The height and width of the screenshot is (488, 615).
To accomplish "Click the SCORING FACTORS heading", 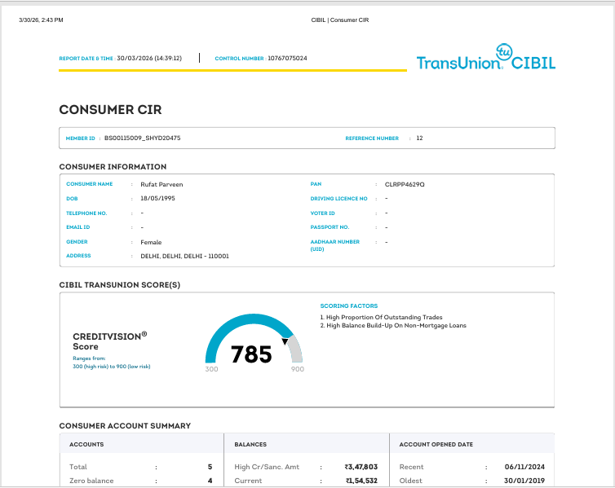I will (348, 306).
